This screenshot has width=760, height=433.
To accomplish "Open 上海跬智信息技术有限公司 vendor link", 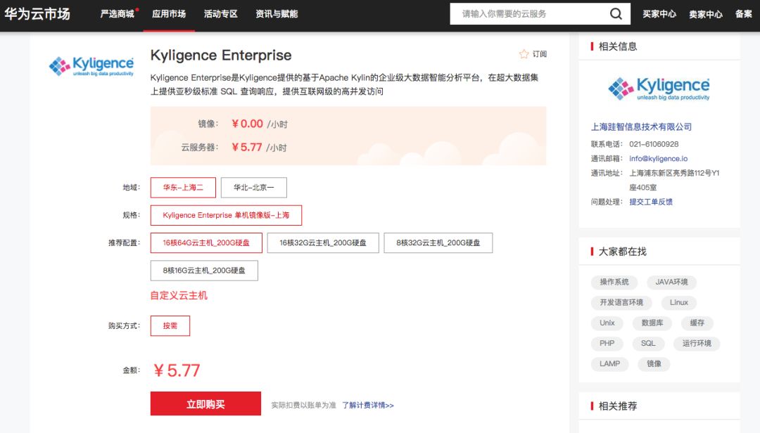I will click(x=641, y=127).
